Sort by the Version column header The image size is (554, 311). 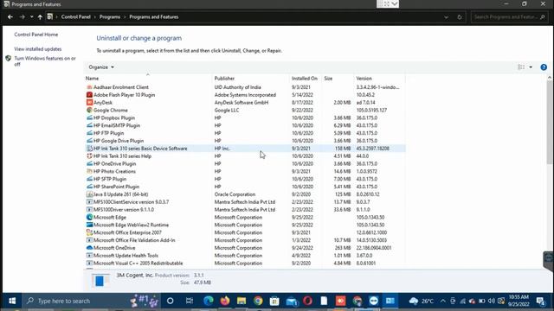point(379,79)
